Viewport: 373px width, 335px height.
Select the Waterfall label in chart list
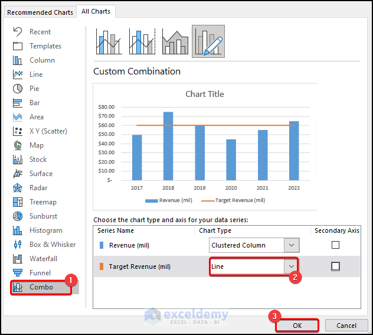43,259
